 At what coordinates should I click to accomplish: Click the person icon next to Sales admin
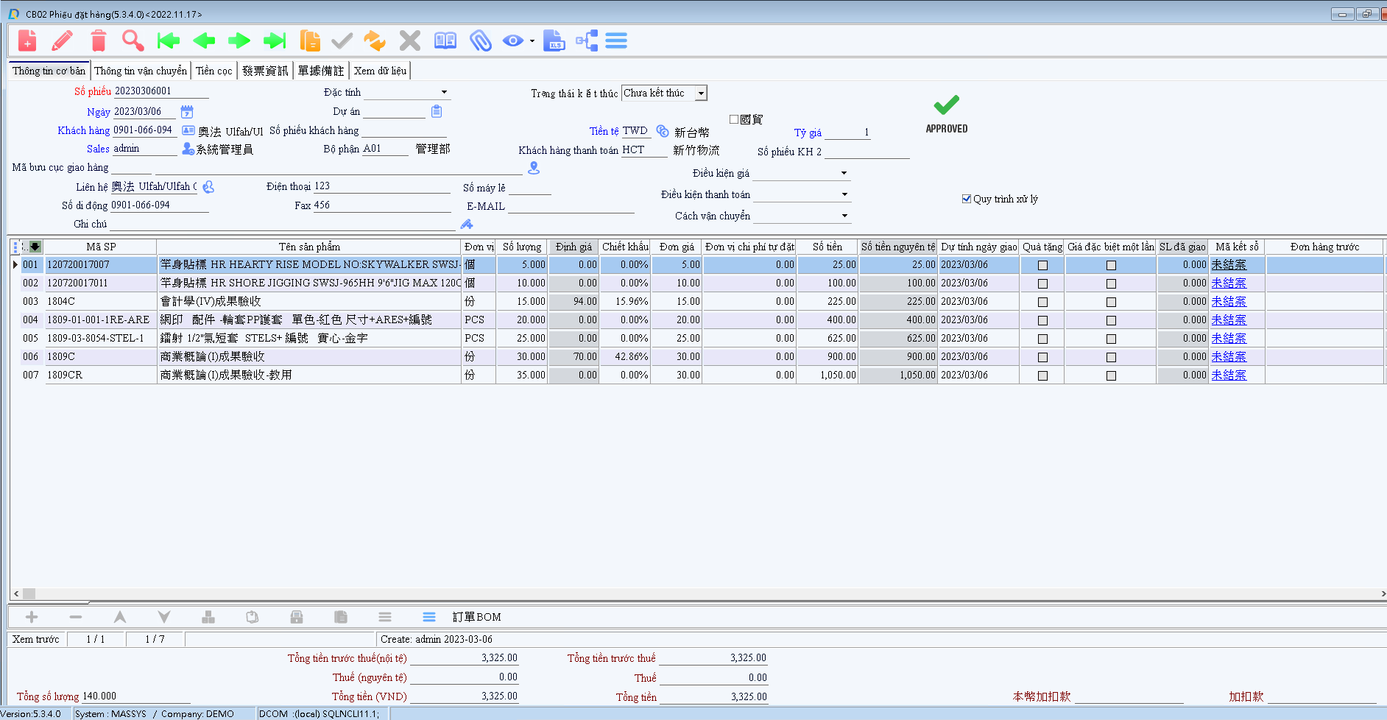pos(188,149)
